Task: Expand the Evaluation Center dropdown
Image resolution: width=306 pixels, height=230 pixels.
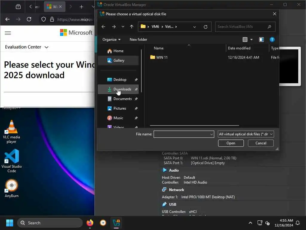Action: coord(27,47)
